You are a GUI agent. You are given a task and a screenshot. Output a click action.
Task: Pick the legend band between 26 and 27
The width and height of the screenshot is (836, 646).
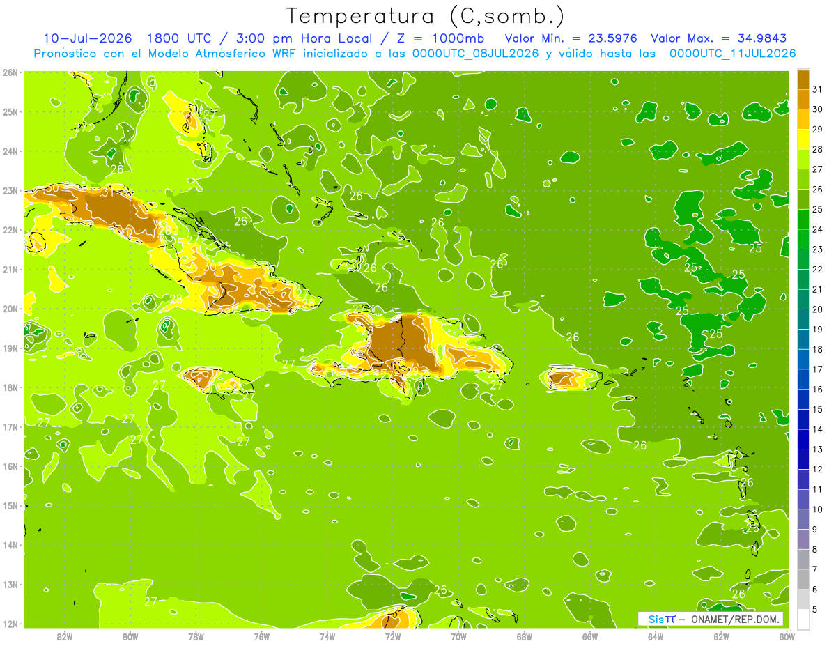pyautogui.click(x=804, y=179)
